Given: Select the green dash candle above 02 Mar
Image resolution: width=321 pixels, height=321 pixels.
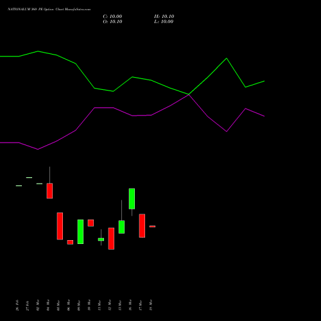Looking at the screenshot, I should pyautogui.click(x=39, y=184).
